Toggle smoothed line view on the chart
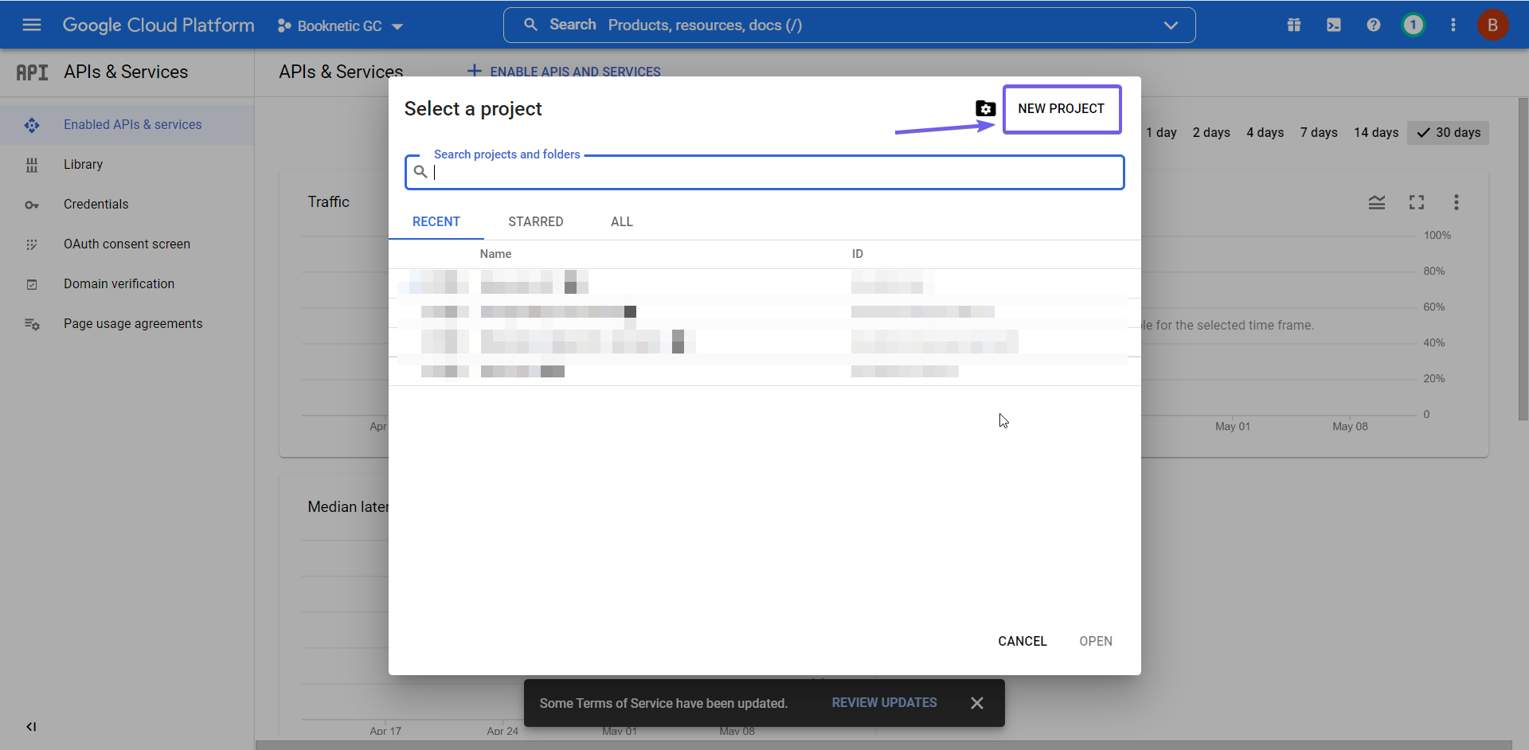Viewport: 1529px width, 750px height. point(1377,202)
